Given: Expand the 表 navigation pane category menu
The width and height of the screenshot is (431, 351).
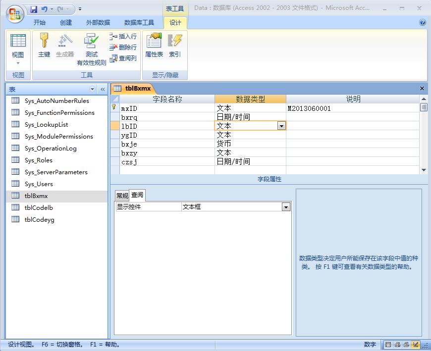Looking at the screenshot, I should [92, 89].
